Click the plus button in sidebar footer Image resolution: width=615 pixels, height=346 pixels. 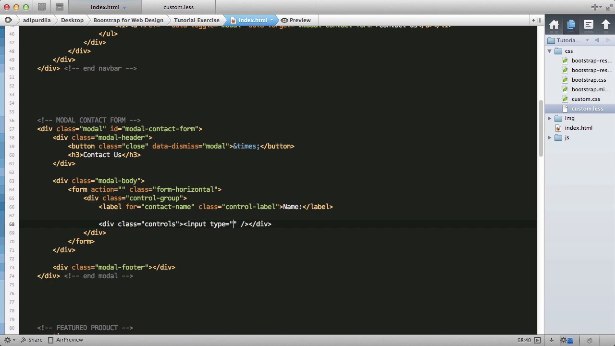[x=552, y=340]
